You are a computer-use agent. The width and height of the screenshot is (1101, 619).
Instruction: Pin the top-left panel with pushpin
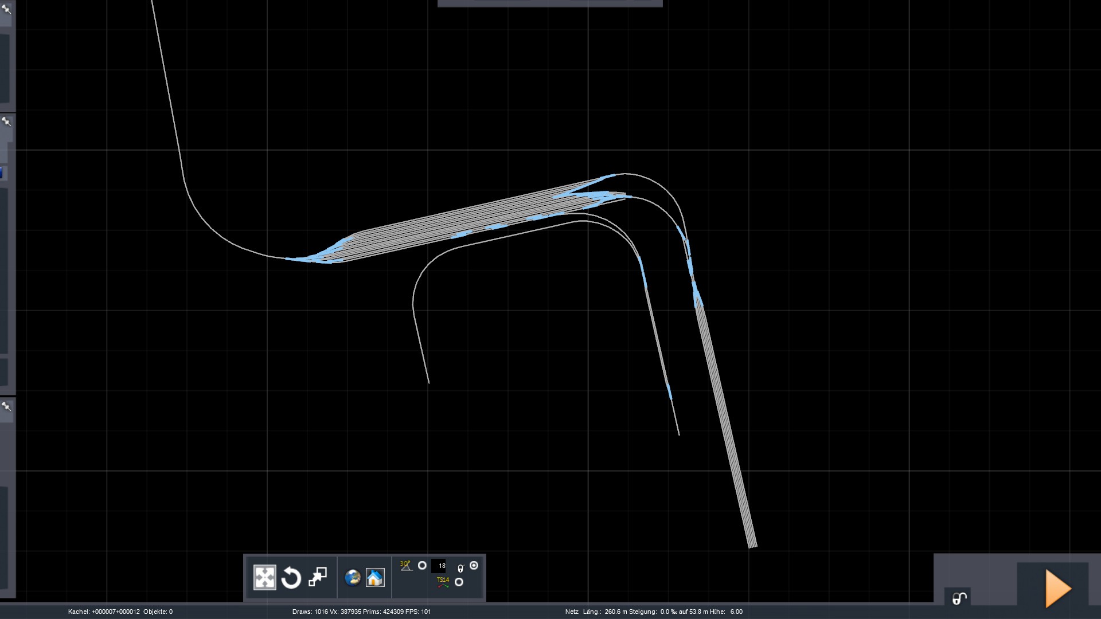click(6, 9)
